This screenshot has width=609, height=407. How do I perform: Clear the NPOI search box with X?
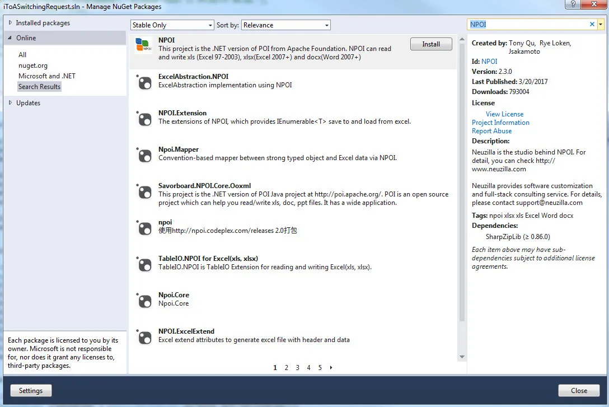[592, 24]
